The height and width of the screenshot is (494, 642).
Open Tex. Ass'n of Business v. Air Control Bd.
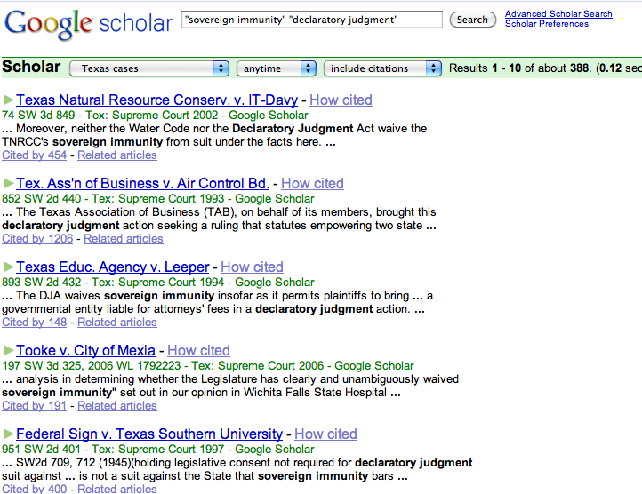[x=142, y=183]
